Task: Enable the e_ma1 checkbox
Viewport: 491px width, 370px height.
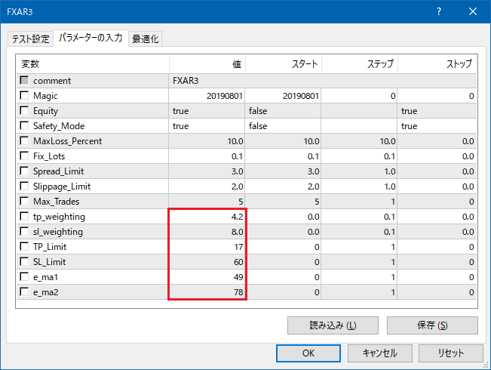Action: 24,276
